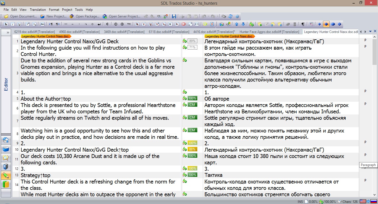The width and height of the screenshot is (378, 204).
Task: Select the Editor view pencil icon
Action: coord(6,175)
